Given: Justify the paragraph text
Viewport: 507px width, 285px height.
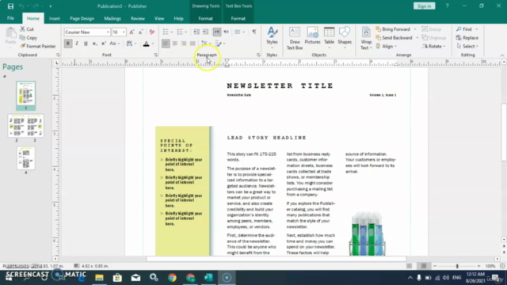Looking at the screenshot, I should [193, 44].
